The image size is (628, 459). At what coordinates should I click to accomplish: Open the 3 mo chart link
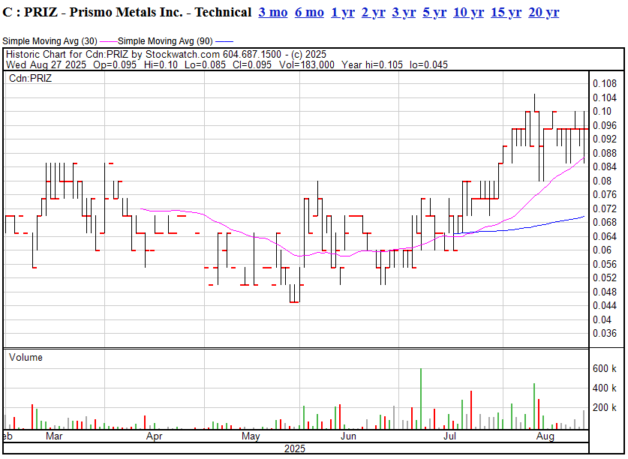[273, 13]
